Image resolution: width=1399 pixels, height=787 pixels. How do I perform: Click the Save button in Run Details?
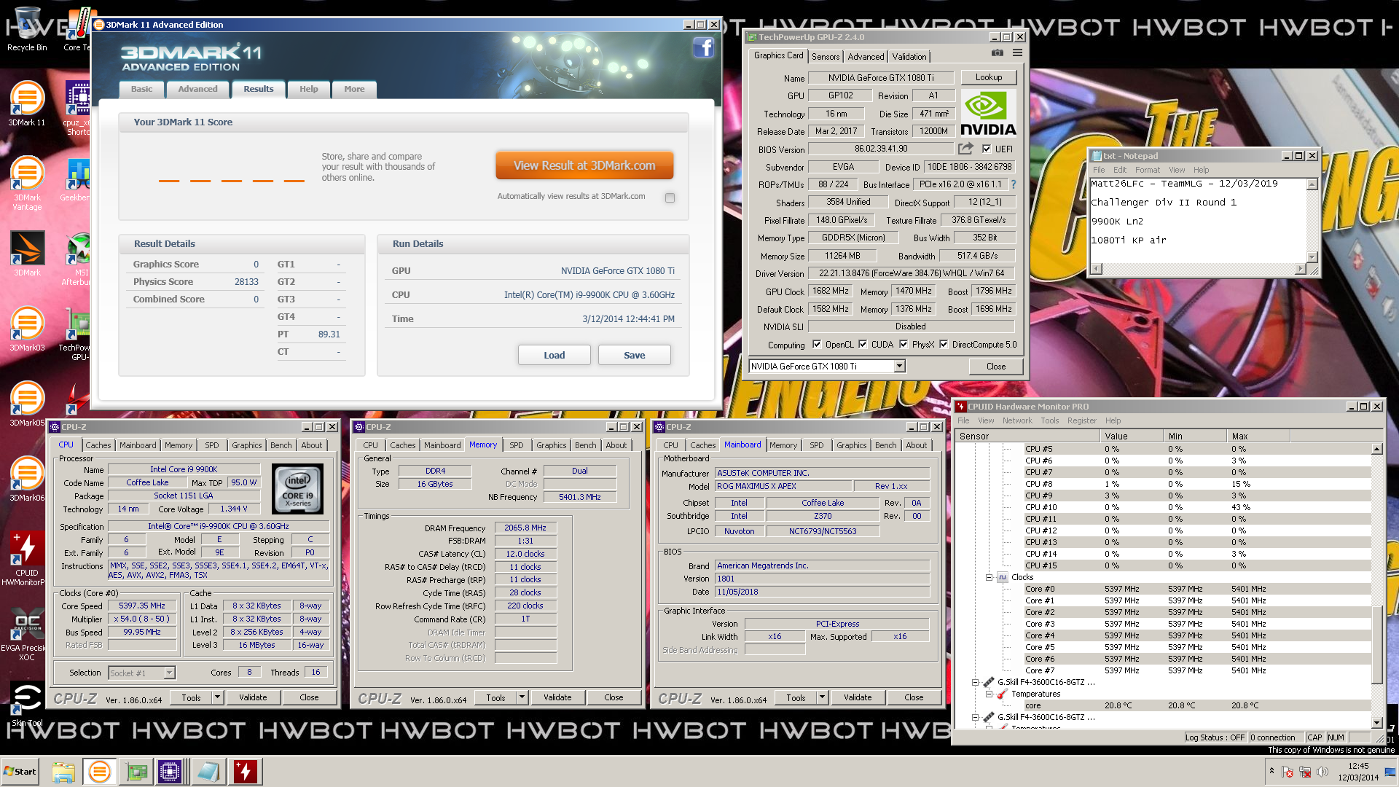(x=634, y=355)
